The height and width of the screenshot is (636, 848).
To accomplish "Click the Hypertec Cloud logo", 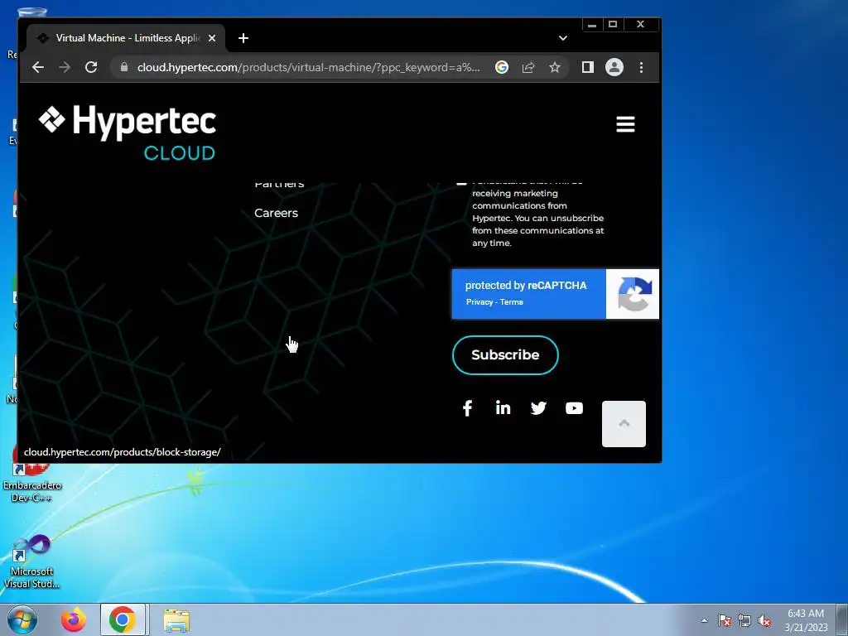I will point(128,132).
